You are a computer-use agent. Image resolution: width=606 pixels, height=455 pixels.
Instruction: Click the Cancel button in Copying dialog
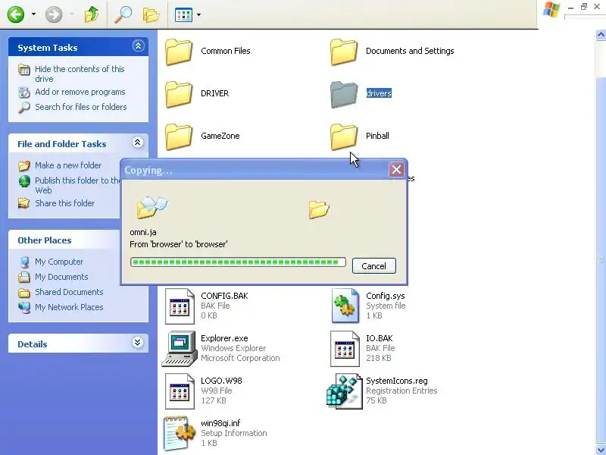click(373, 266)
